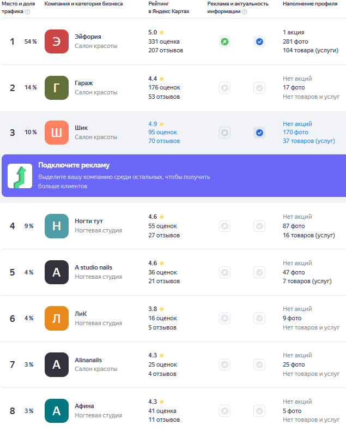
Task: Click the grey verified badge for Ногти тут
Action: pyautogui.click(x=259, y=226)
